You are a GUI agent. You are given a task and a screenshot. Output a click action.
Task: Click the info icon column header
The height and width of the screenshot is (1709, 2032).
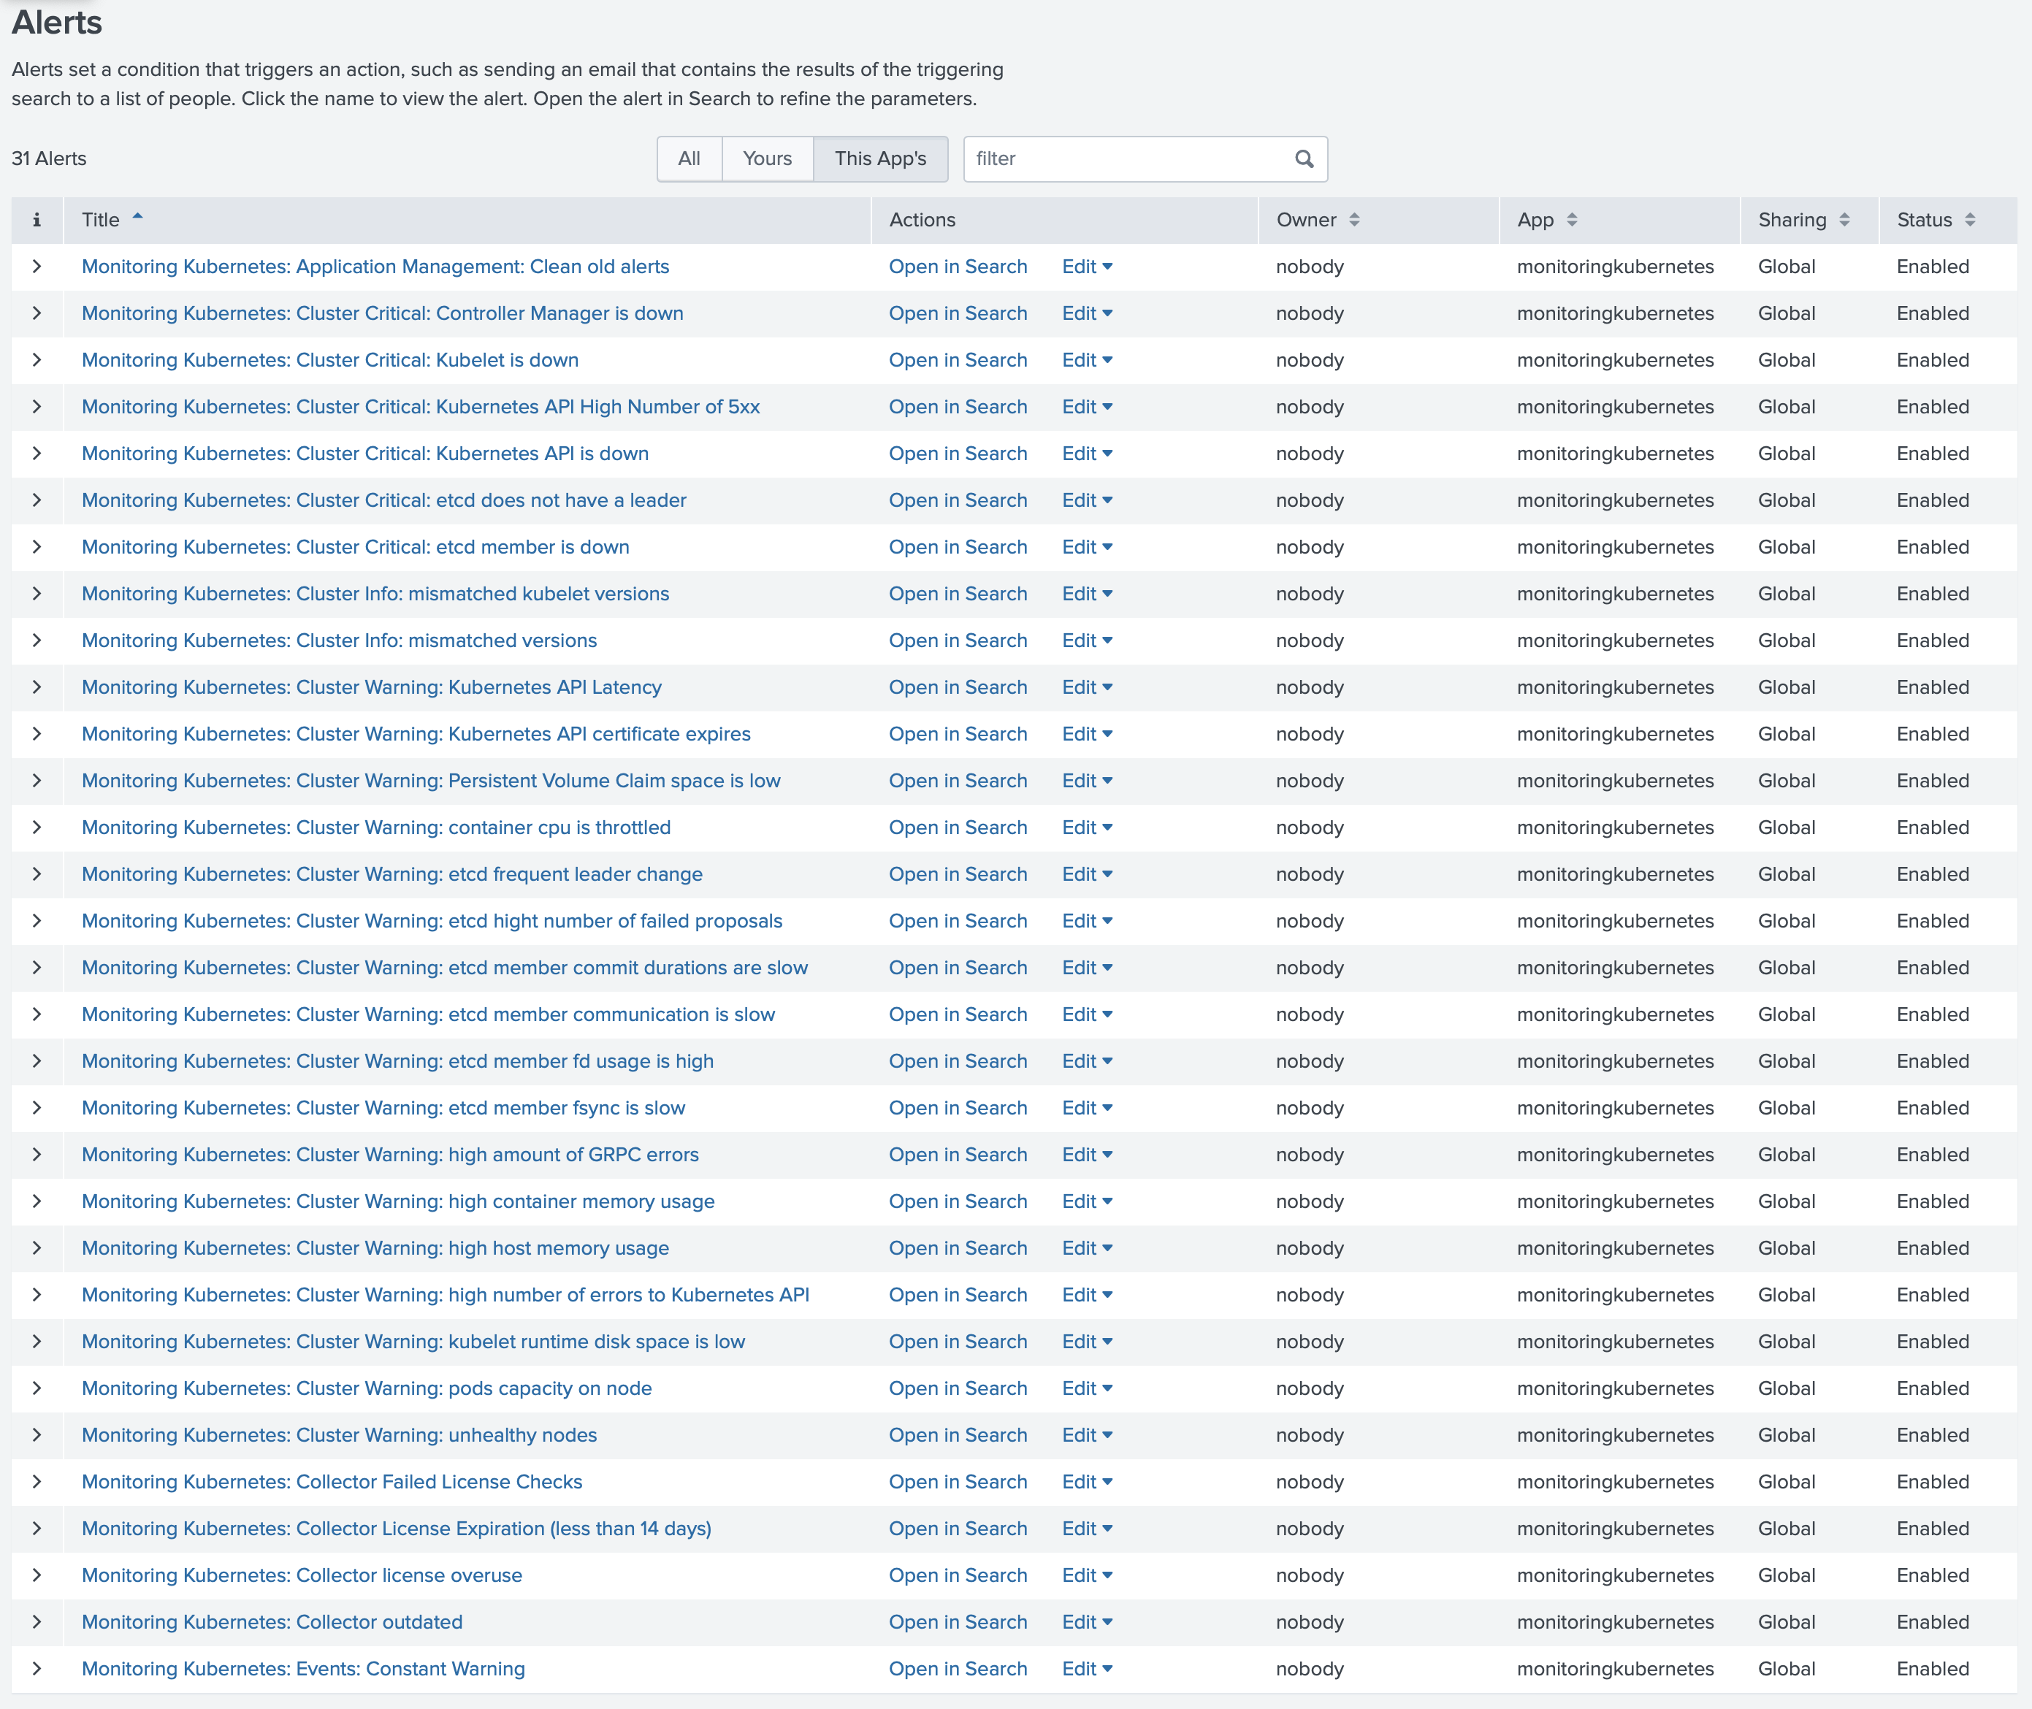(x=37, y=220)
